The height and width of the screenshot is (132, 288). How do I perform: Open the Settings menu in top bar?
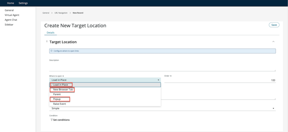click(23, 3)
